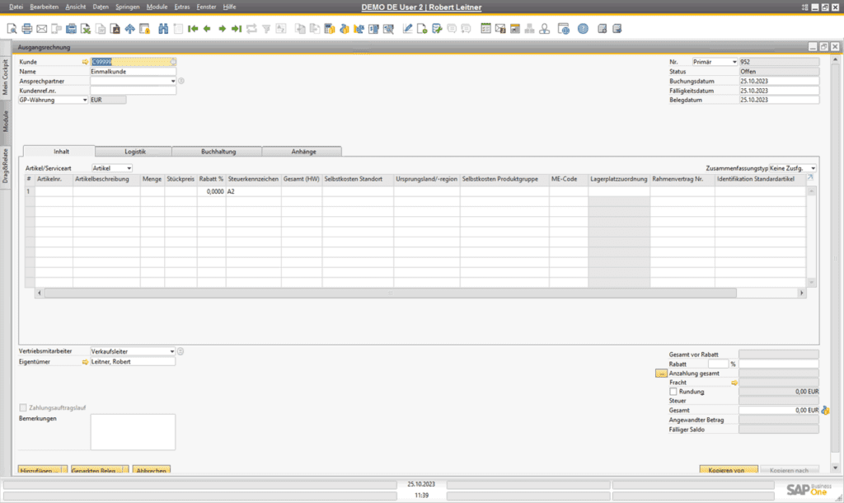844x503 pixels.
Task: Click the Kopieren nach button
Action: pos(790,470)
